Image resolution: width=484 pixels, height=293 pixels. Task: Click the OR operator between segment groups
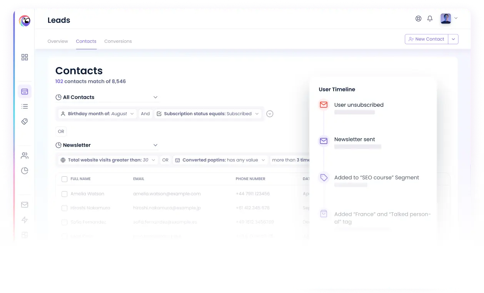click(61, 131)
